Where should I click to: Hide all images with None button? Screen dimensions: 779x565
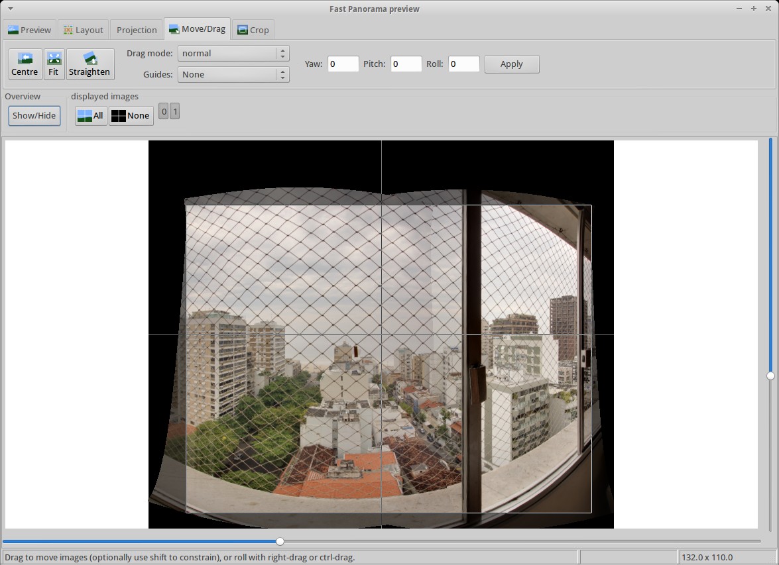[131, 116]
